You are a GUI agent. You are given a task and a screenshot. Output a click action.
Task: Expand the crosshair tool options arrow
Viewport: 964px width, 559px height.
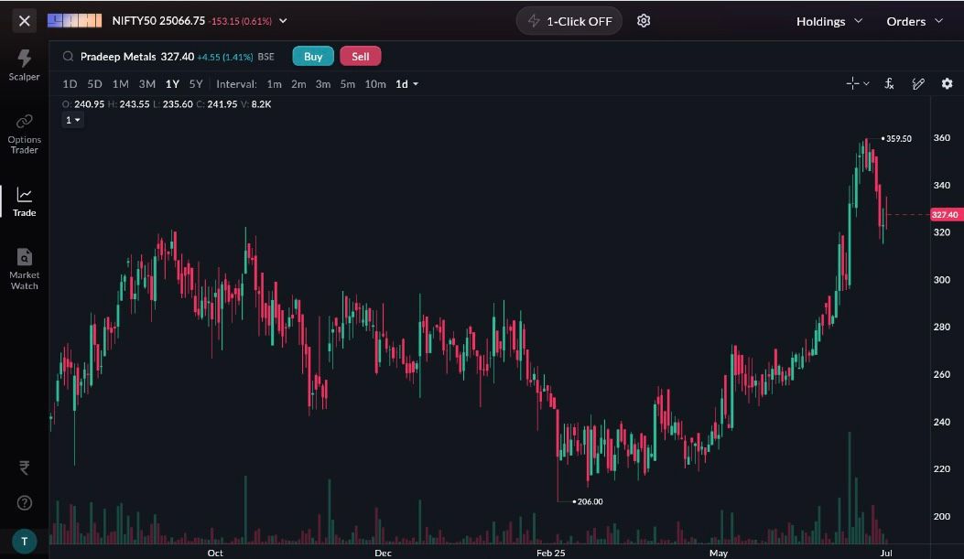[866, 83]
